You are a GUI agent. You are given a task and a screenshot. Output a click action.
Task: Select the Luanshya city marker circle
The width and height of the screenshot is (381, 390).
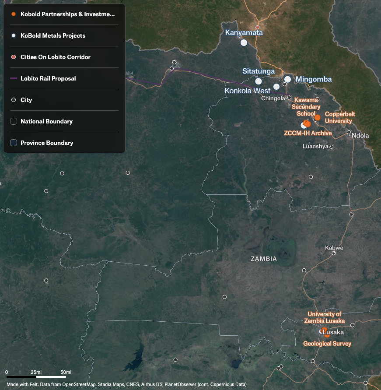point(332,147)
